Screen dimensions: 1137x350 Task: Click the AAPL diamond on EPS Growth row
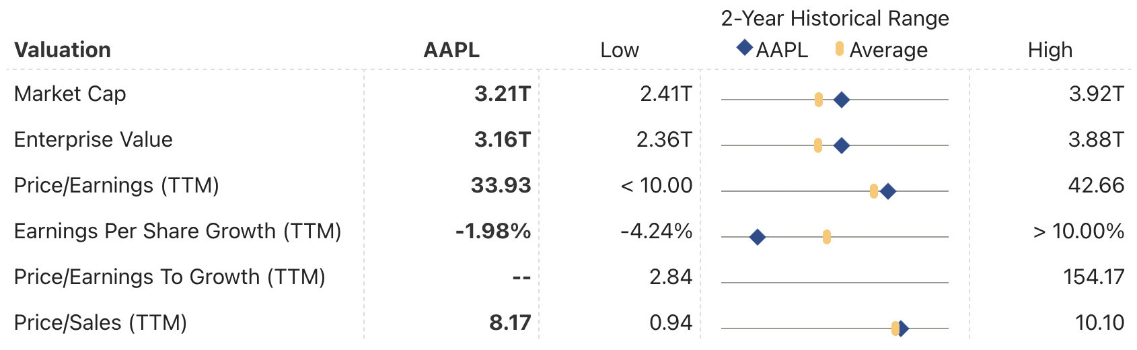pos(757,237)
